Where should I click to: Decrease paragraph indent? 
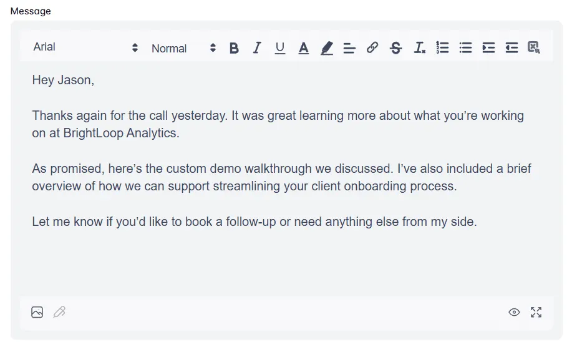click(x=511, y=47)
